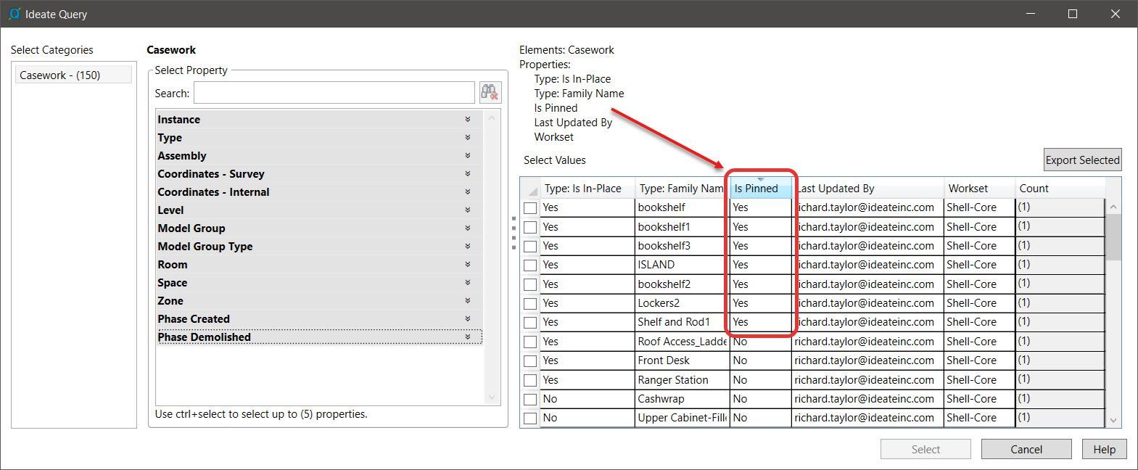The height and width of the screenshot is (470, 1138).
Task: Expand the Assembly property group
Action: 468,155
